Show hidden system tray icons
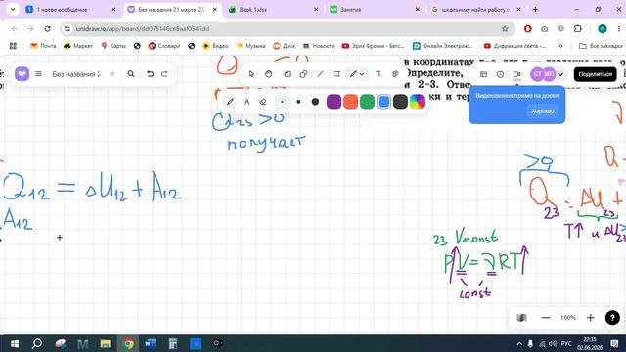Viewport: 626px width, 352px height. coord(519,343)
